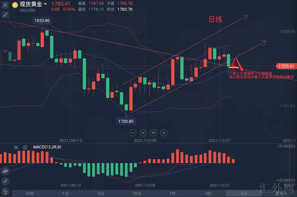The image size is (297, 197).
Task: Click the collapse fullscreen arrows icon
Action: coord(5,14)
